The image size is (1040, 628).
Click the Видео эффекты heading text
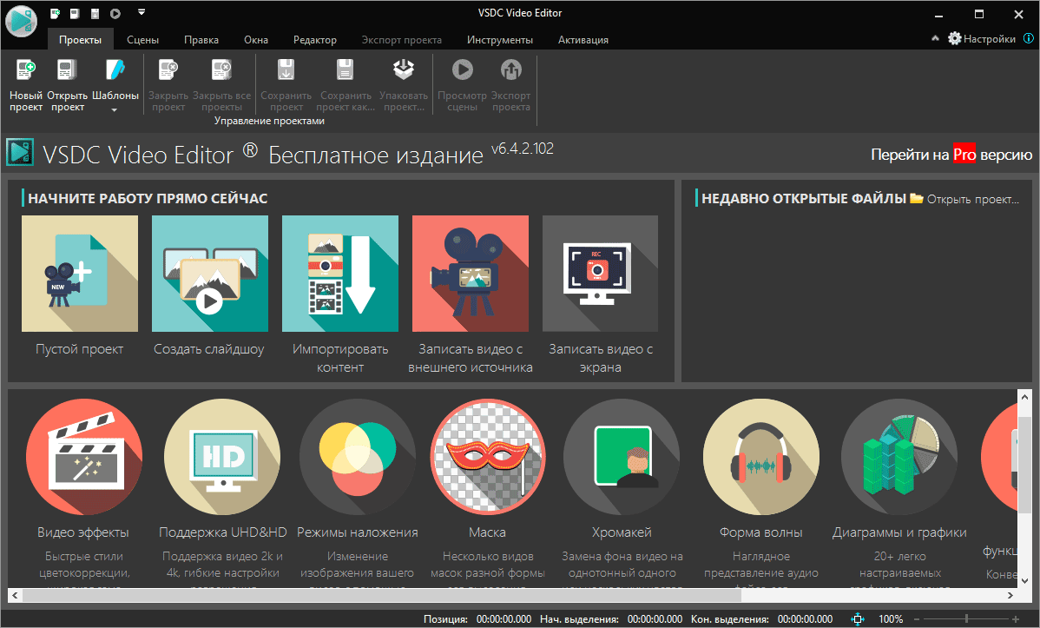click(83, 532)
